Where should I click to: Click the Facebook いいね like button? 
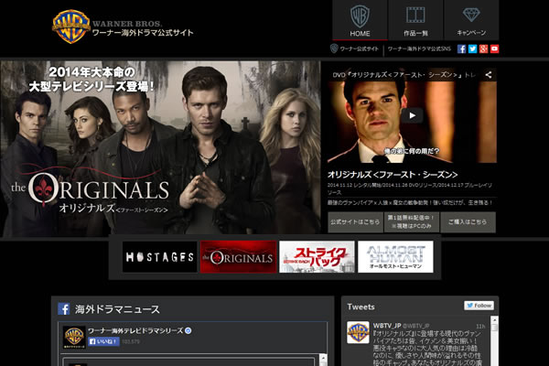tap(103, 341)
